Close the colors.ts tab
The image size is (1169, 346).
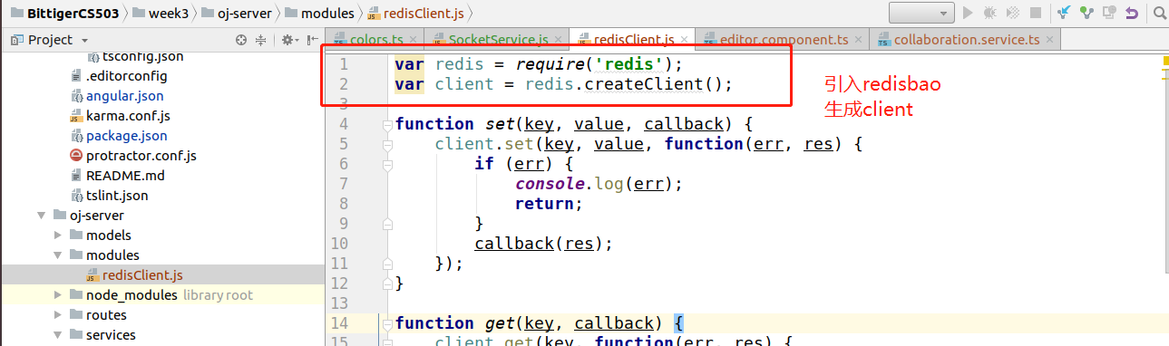[413, 41]
